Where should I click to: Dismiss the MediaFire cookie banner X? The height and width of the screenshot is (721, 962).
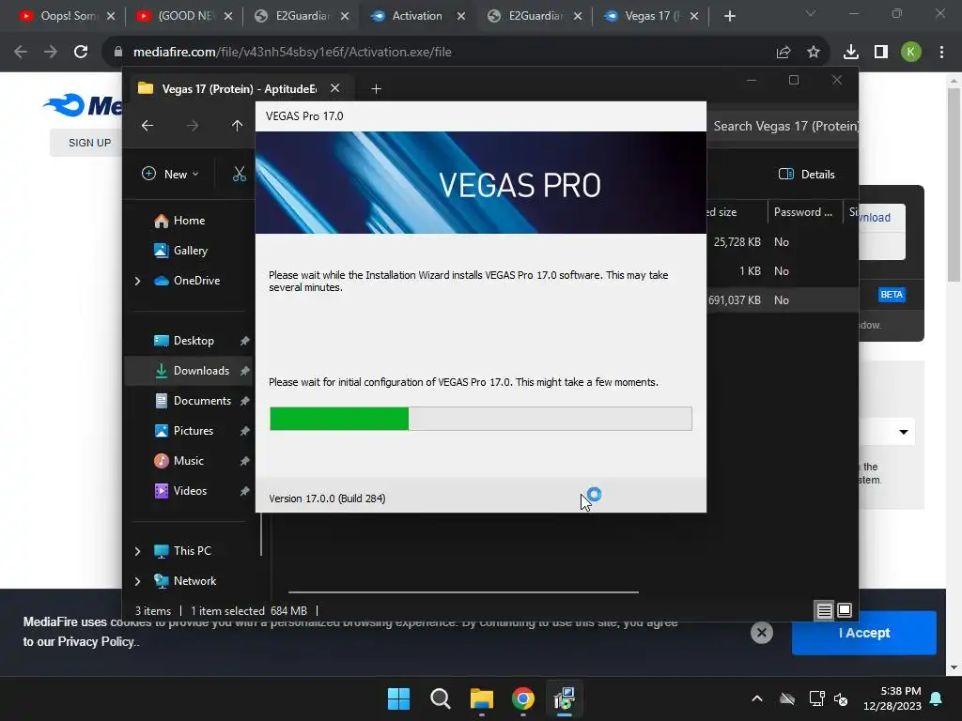(761, 633)
